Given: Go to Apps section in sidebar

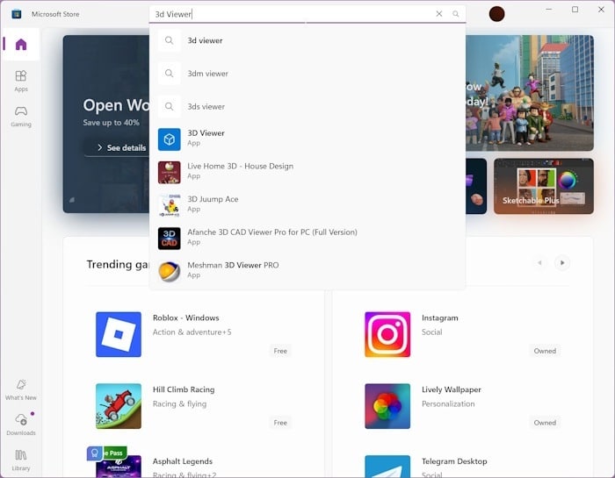Looking at the screenshot, I should (x=21, y=80).
